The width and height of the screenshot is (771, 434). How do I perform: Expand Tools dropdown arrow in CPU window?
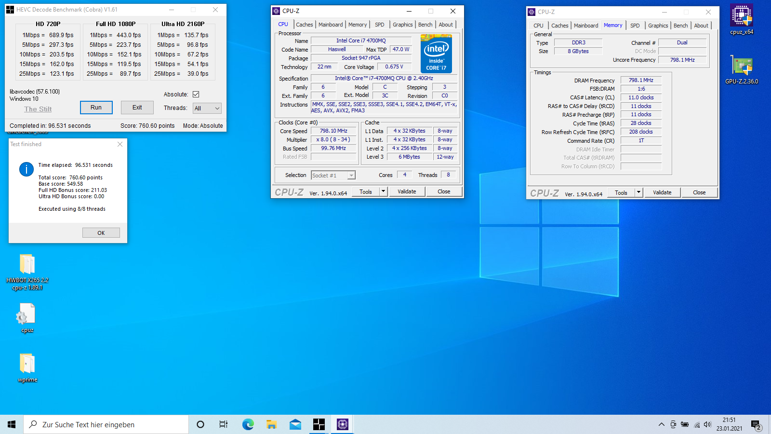tap(384, 191)
